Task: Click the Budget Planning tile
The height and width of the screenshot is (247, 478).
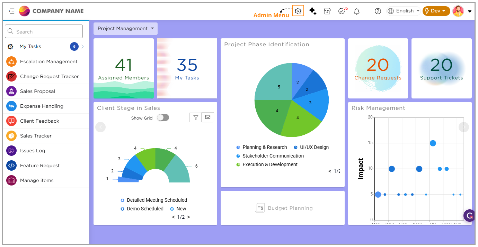Action: 283,208
